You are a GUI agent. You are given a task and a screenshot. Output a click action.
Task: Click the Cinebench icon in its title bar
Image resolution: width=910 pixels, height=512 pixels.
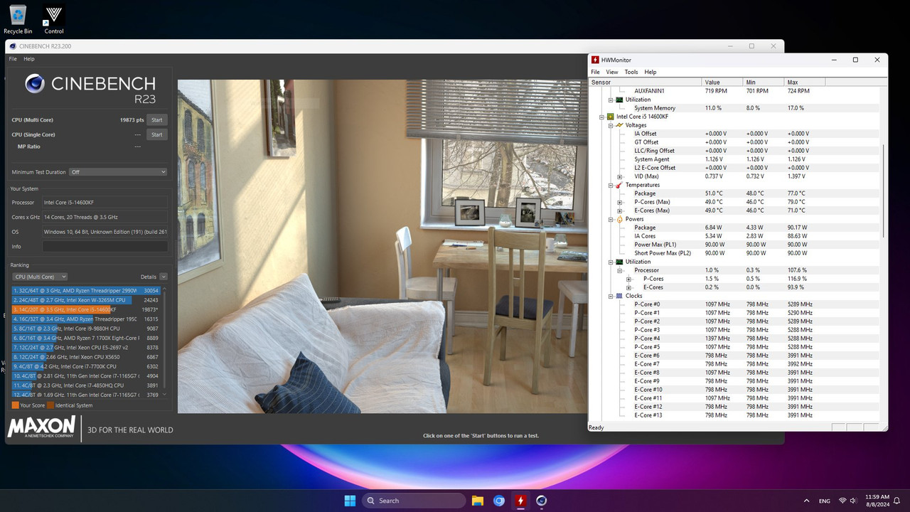[x=13, y=46]
